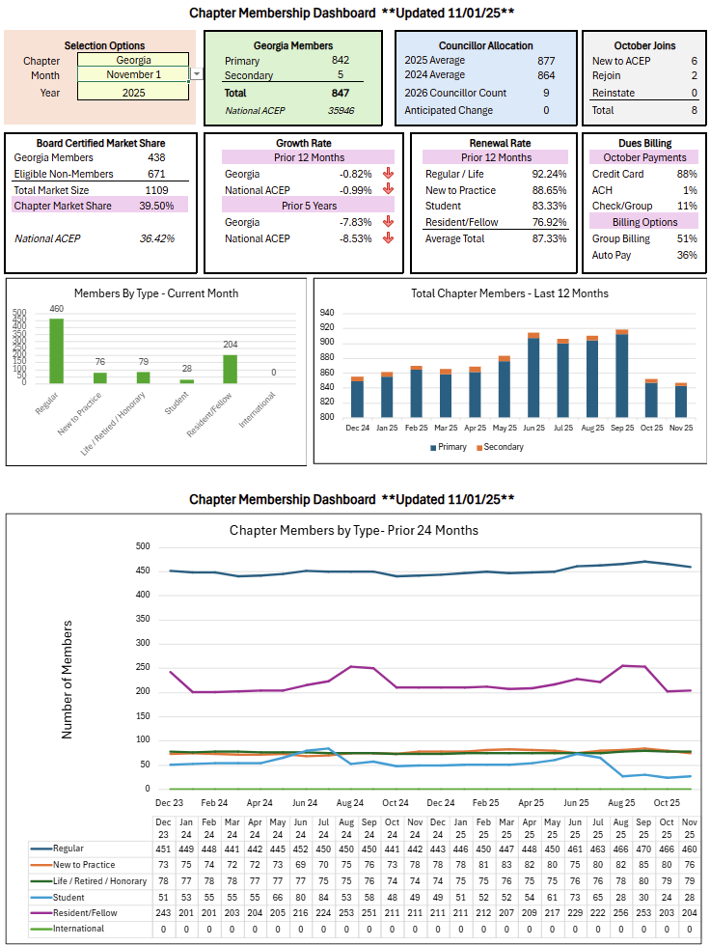Image resolution: width=710 pixels, height=946 pixels.
Task: Click the red down arrow beside Georgia -7.83%
Action: (388, 223)
